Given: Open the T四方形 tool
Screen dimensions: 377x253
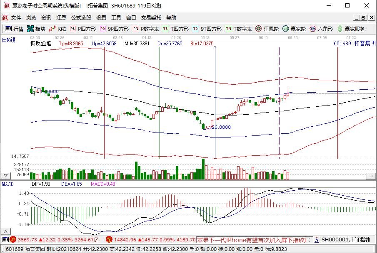Looking at the screenshot, I should pos(176,29).
